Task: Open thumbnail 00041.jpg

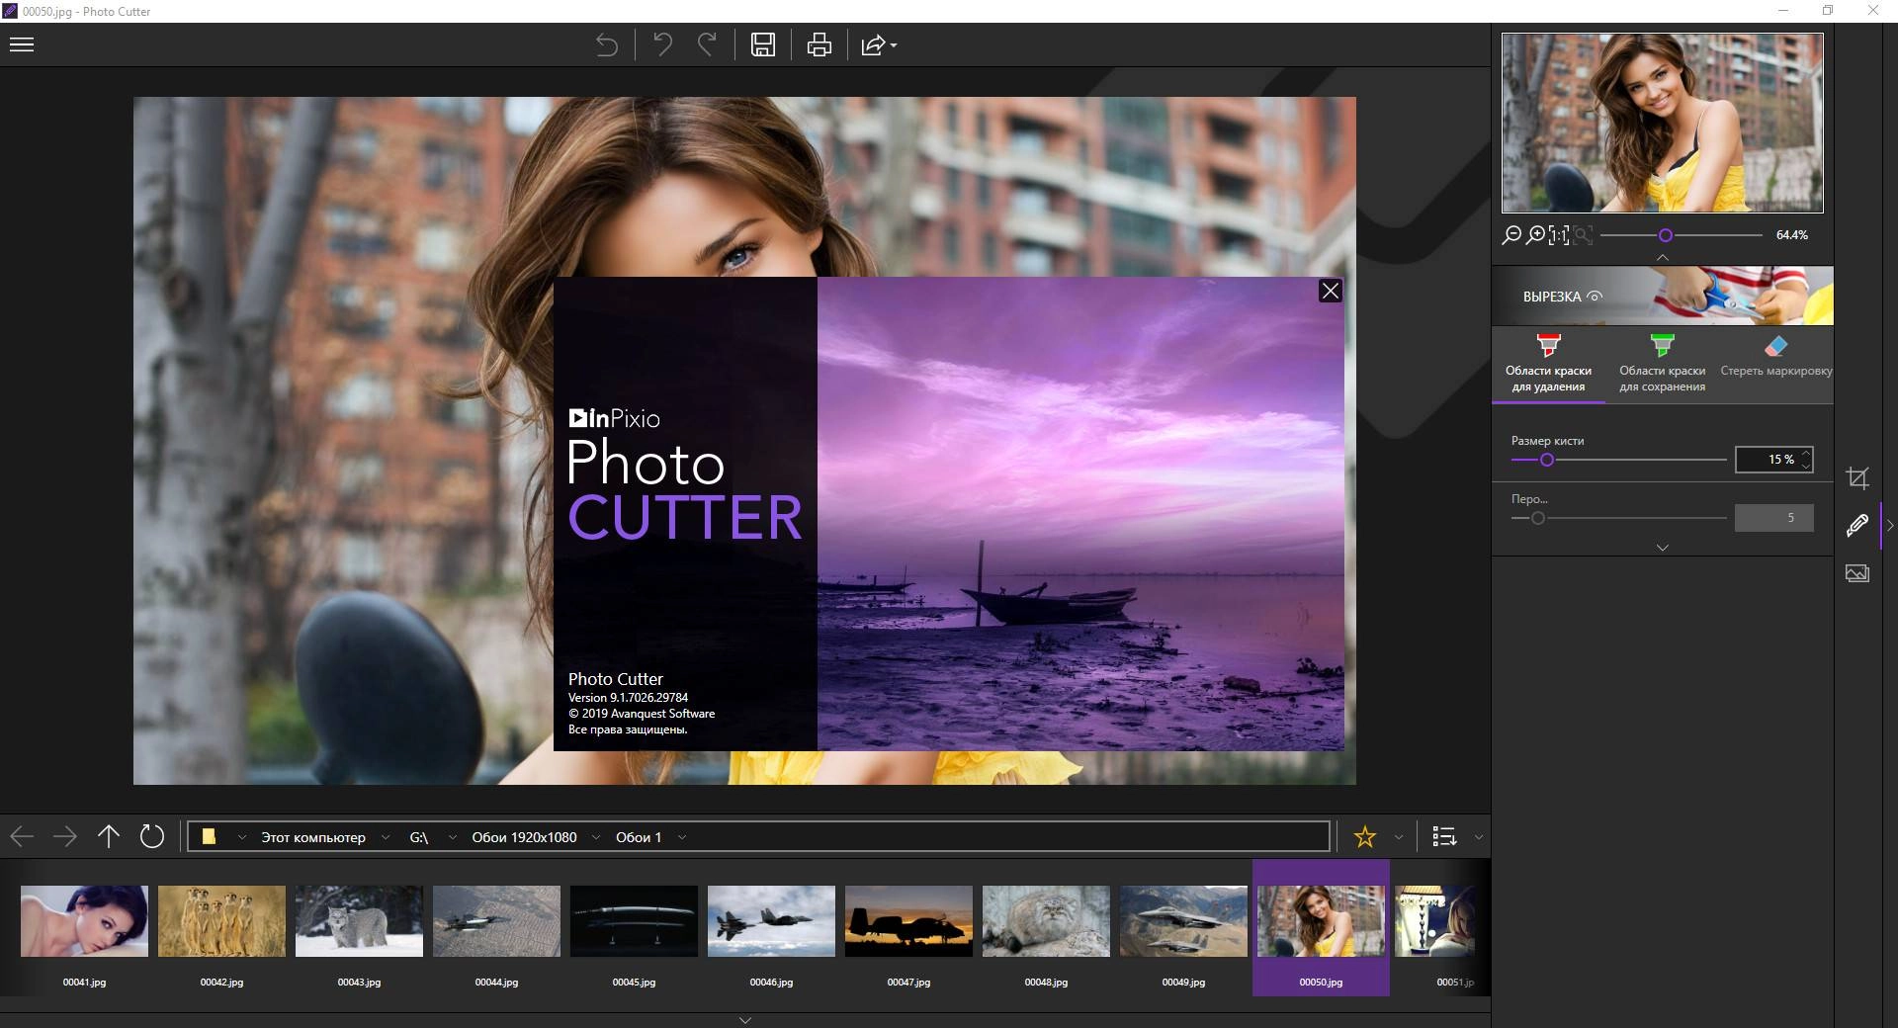Action: (84, 921)
